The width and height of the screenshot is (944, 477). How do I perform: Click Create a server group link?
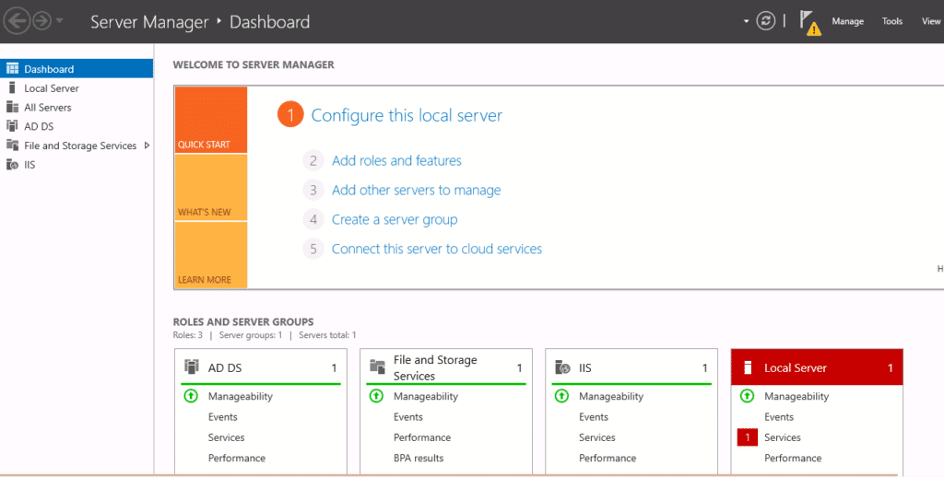pos(395,219)
